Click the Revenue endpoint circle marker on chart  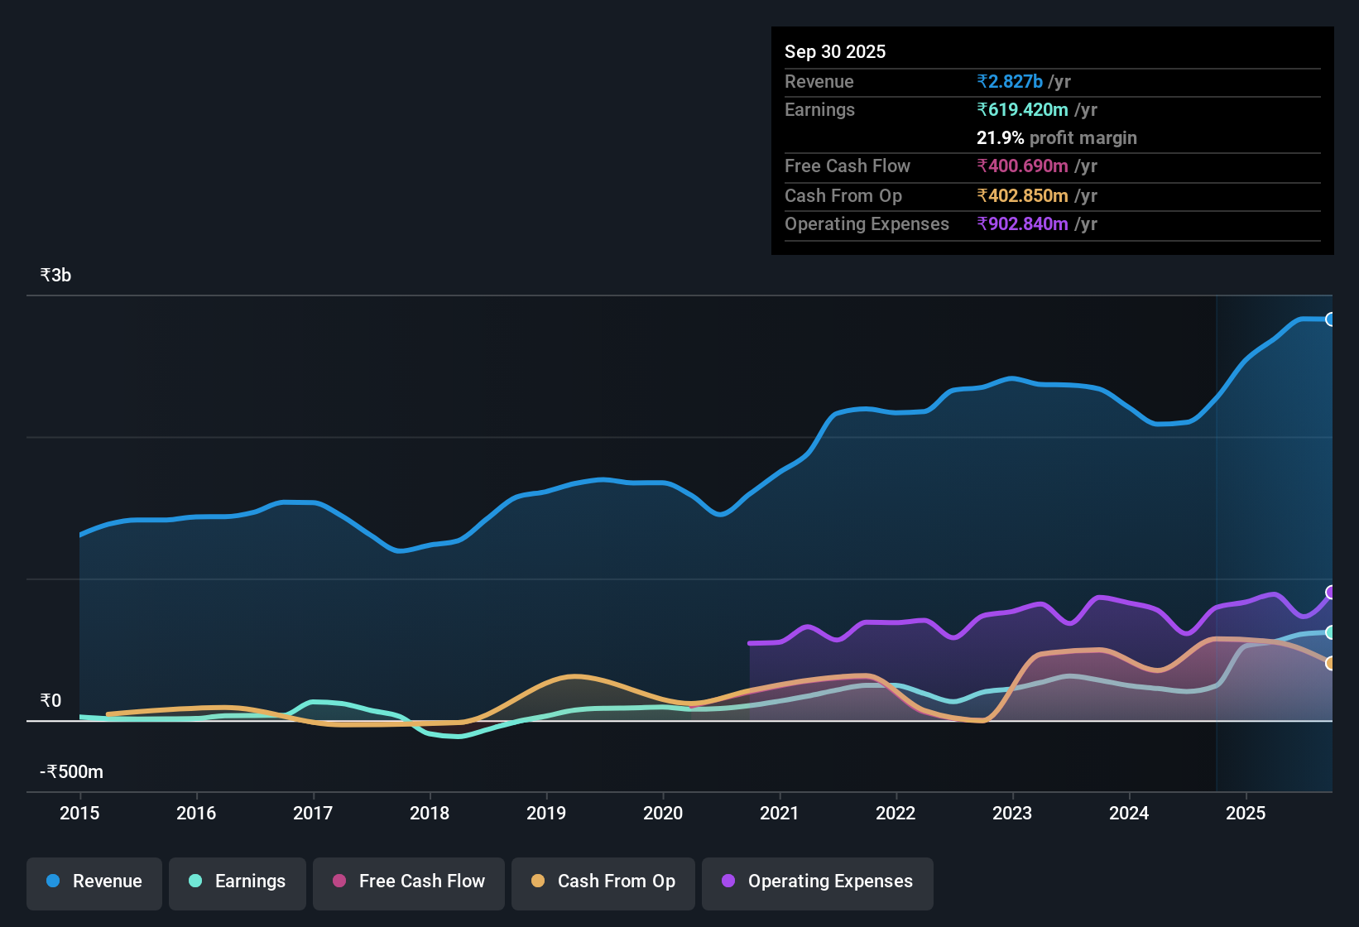(1331, 319)
